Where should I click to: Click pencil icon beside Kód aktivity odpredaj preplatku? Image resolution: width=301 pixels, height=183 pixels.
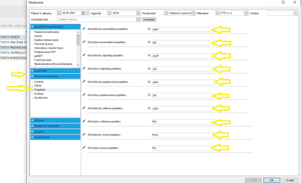84,55
